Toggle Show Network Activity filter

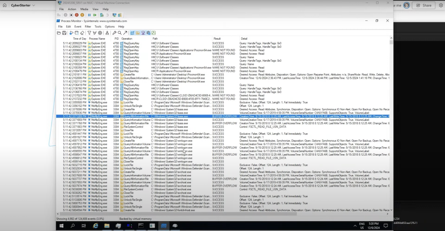tap(143, 33)
